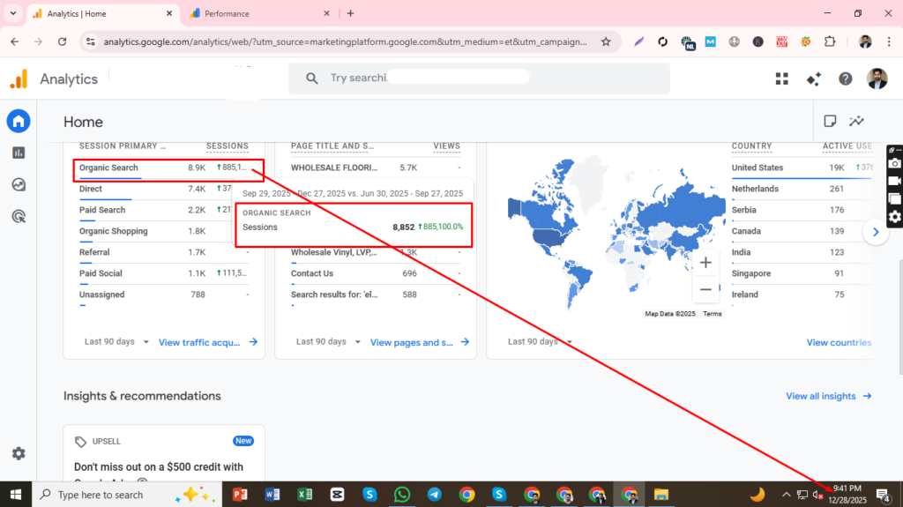Open the Advertising icon in left sidebar

[x=19, y=216]
